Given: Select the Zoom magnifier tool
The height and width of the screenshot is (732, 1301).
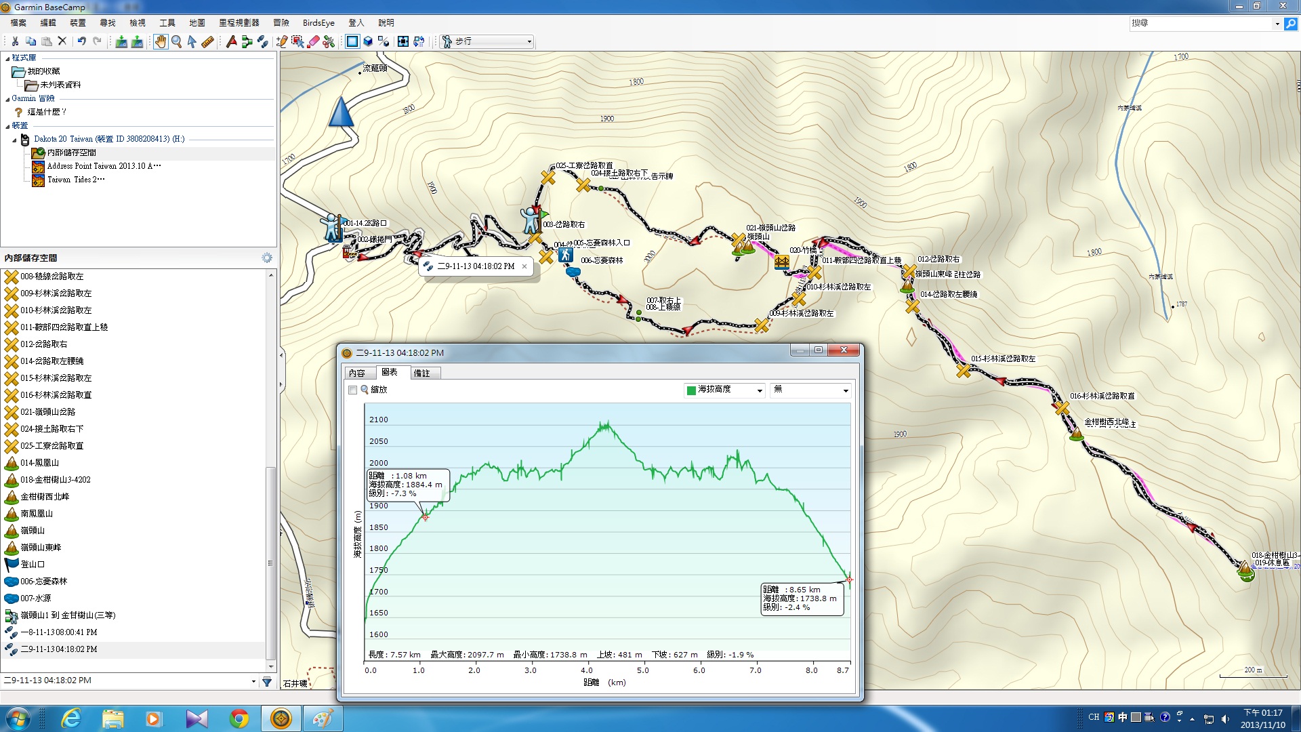Looking at the screenshot, I should tap(176, 41).
